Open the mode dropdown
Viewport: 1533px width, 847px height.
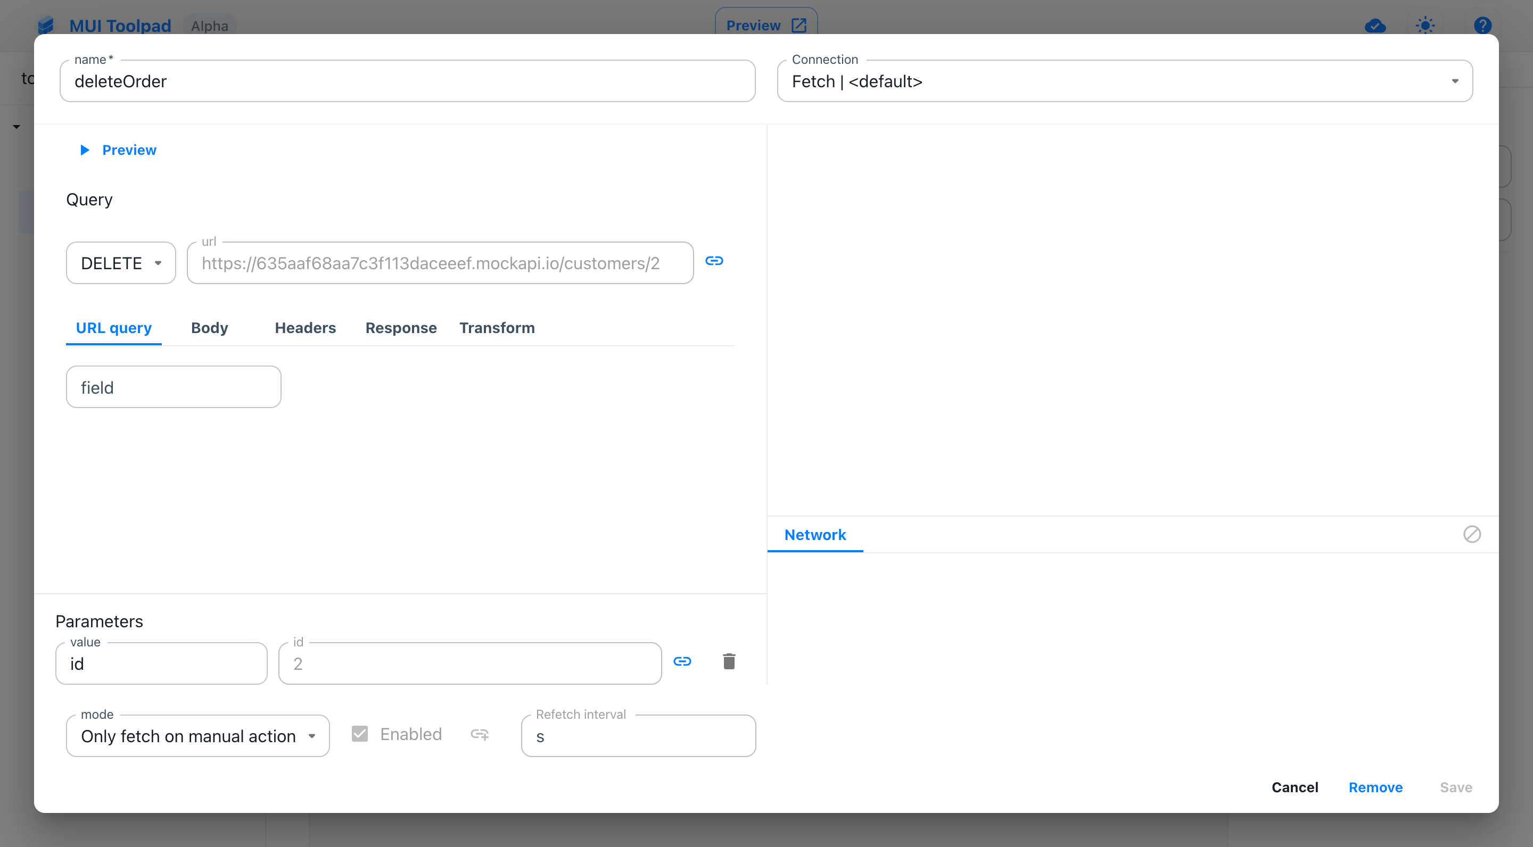click(x=197, y=736)
